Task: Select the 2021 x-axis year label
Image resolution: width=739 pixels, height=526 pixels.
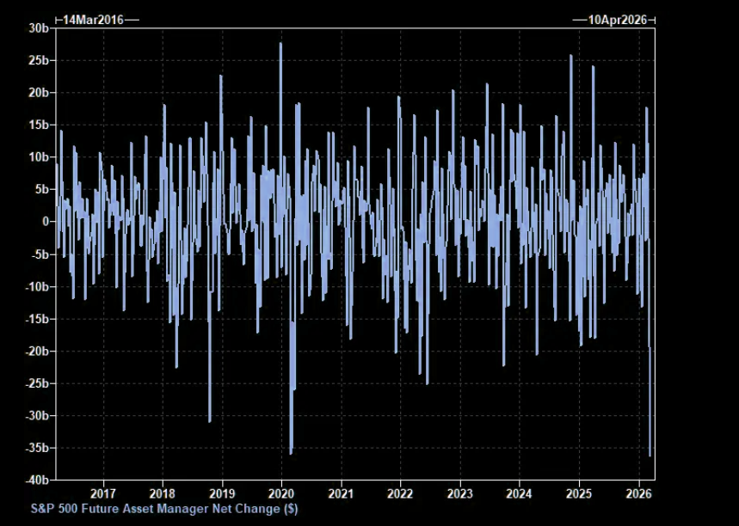Action: coord(342,493)
